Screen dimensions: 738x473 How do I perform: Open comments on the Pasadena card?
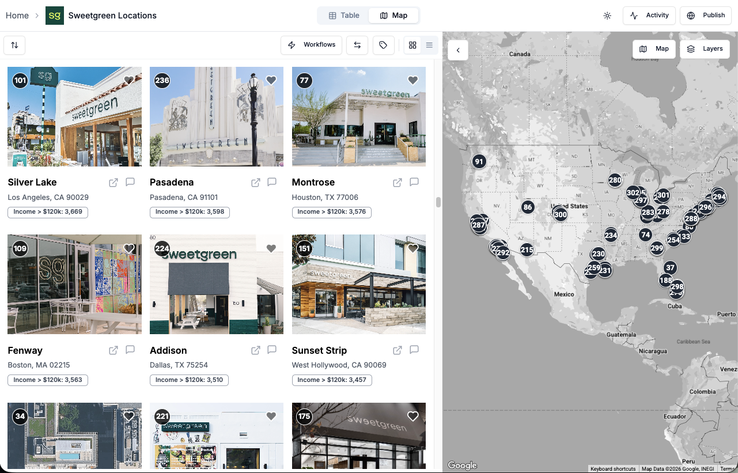tap(271, 182)
